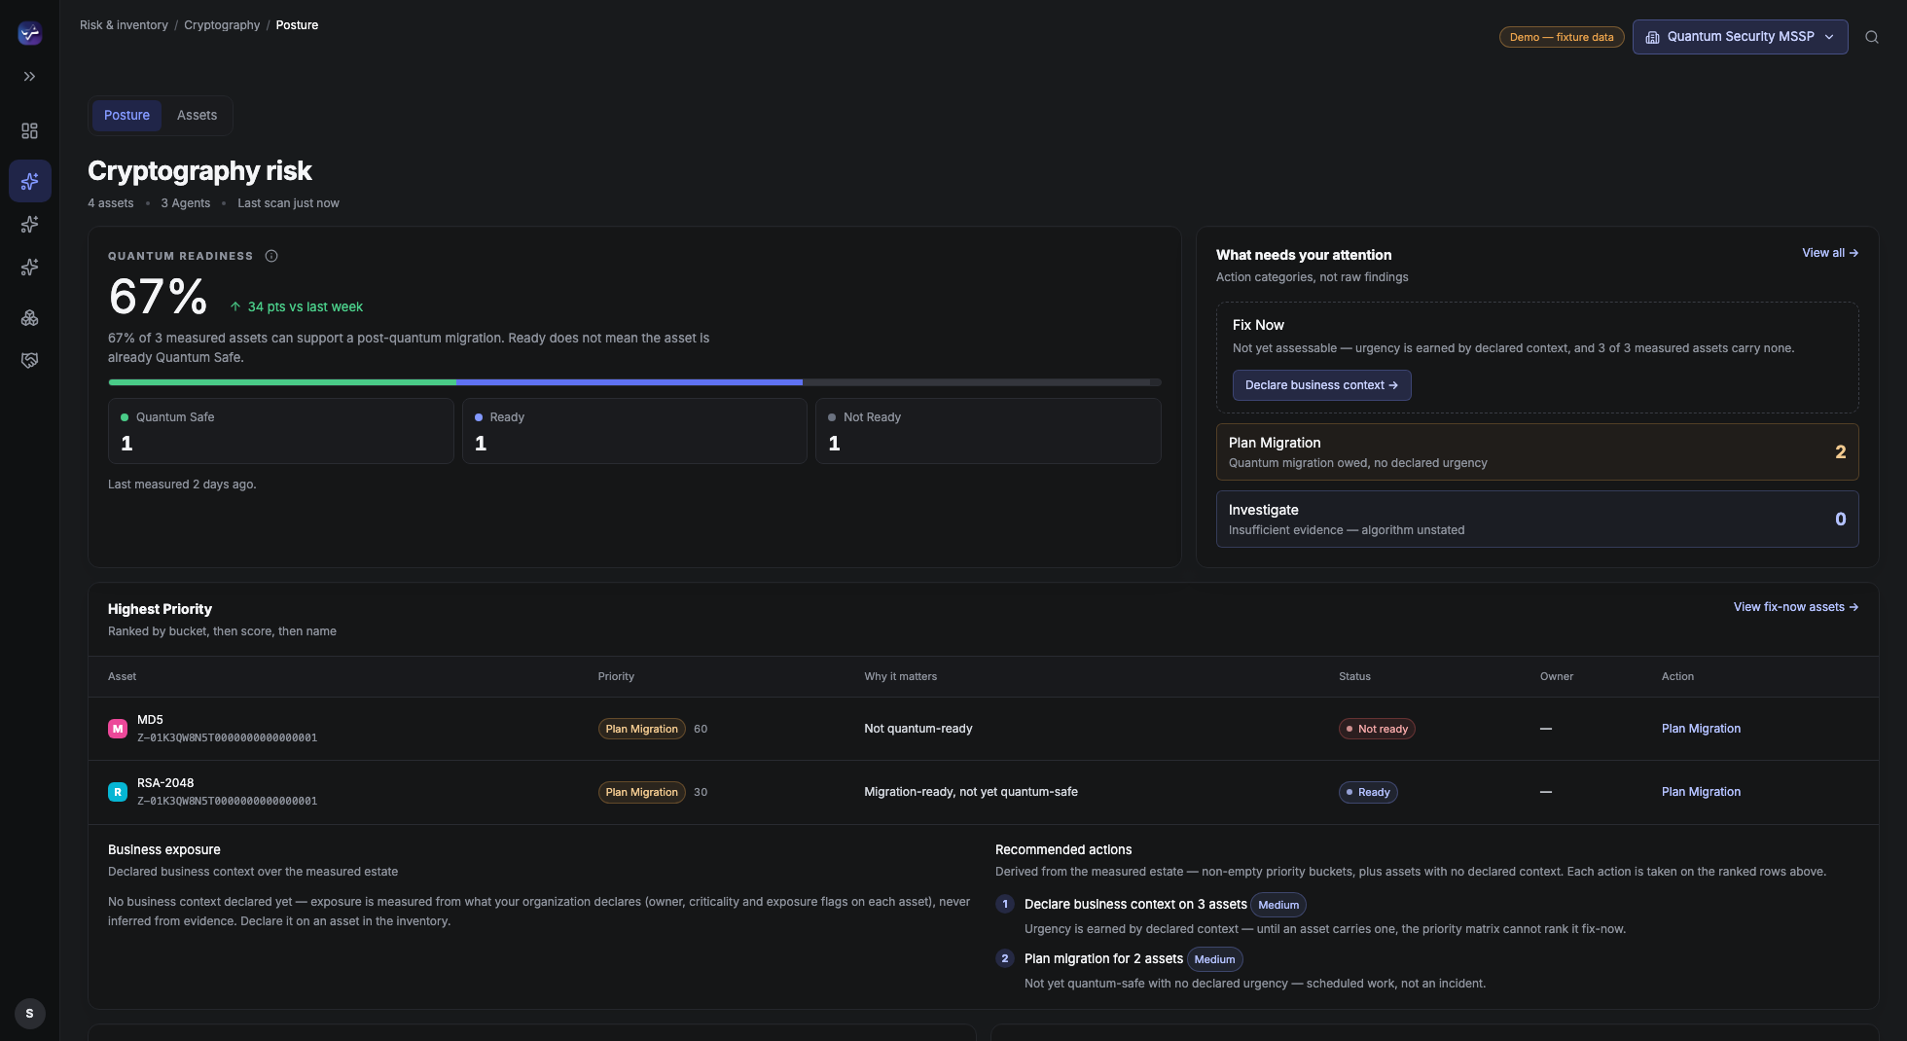
Task: Open the Quantum Security MSSP organization dropdown
Action: tap(1740, 37)
